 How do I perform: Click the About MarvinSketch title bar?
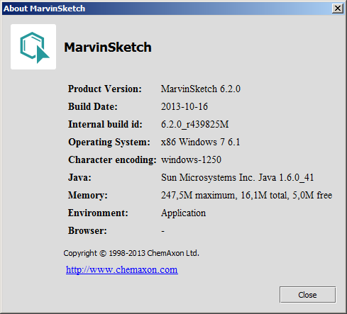165,9
